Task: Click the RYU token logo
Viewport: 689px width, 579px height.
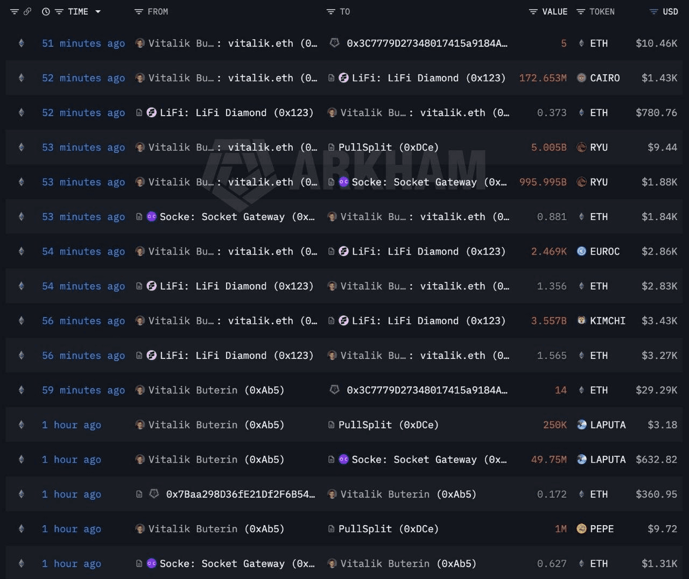Action: coord(581,147)
